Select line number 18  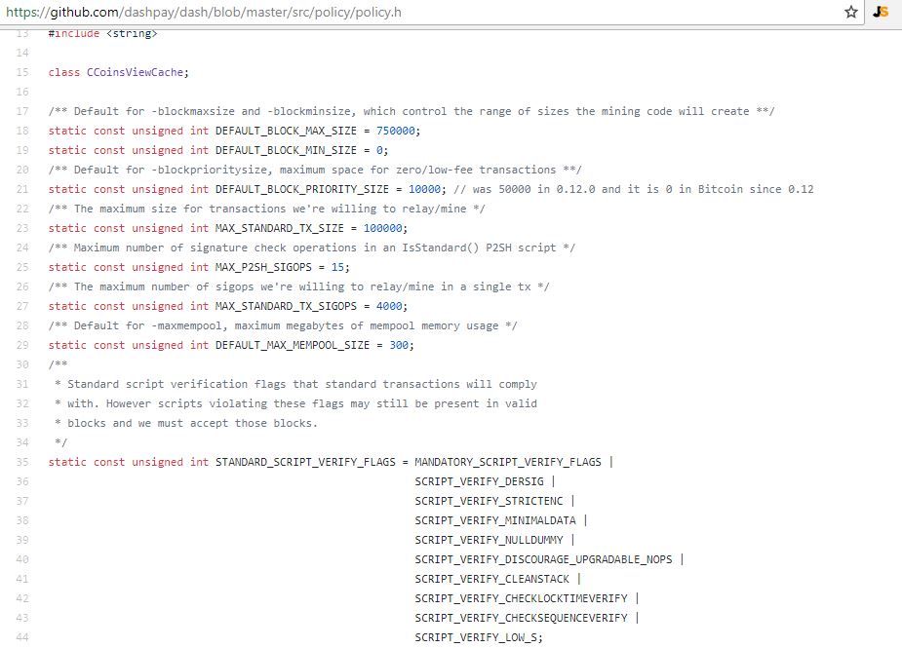(x=22, y=132)
